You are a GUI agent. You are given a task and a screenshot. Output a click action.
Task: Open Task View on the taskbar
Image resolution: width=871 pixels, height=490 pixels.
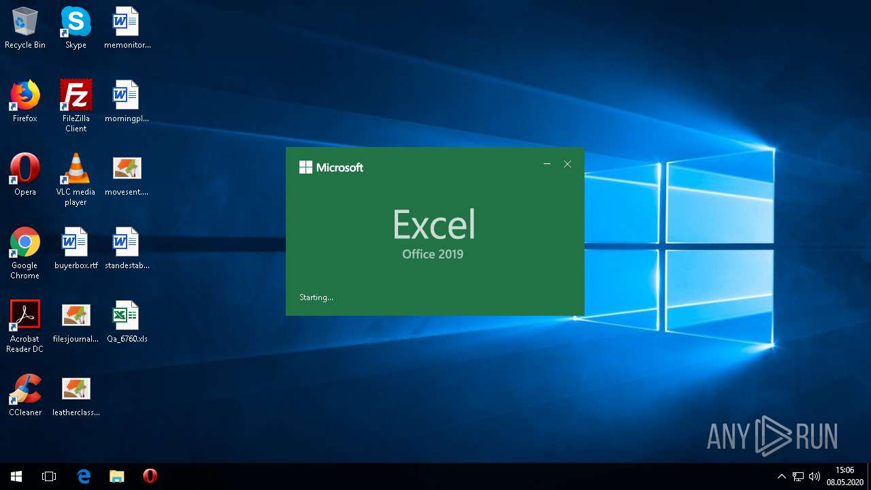click(x=49, y=476)
